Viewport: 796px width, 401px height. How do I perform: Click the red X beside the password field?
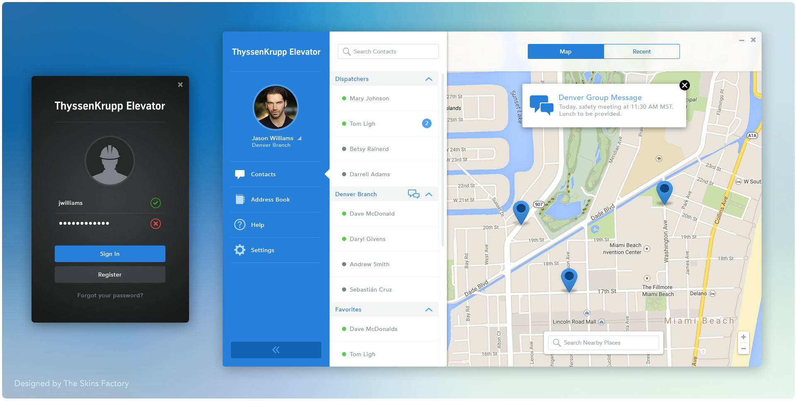(x=155, y=224)
